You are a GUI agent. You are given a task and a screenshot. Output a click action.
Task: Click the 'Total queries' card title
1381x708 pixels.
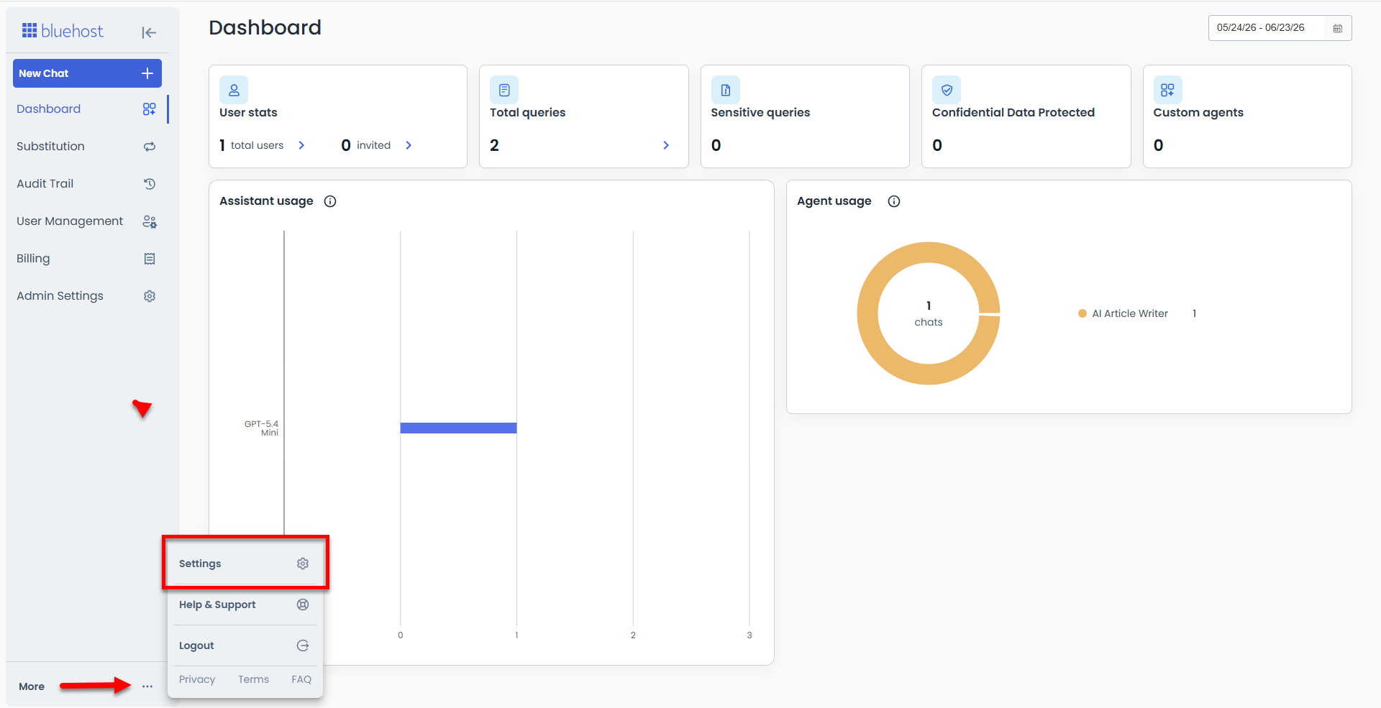click(527, 112)
